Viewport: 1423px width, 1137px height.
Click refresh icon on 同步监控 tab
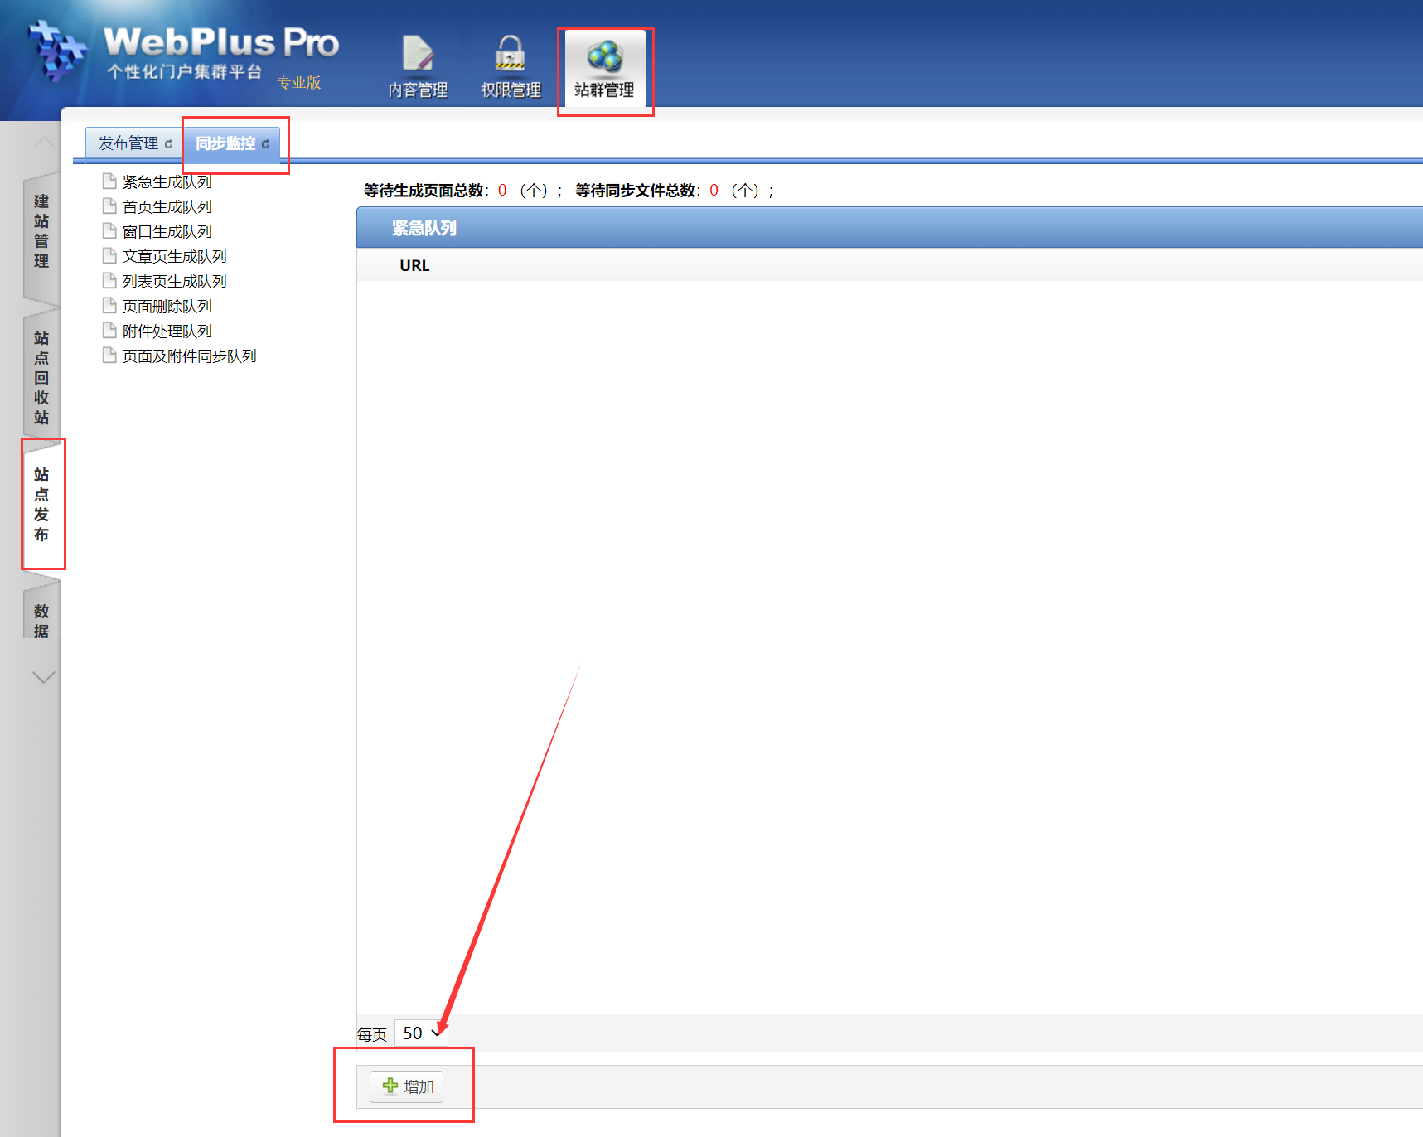(266, 144)
